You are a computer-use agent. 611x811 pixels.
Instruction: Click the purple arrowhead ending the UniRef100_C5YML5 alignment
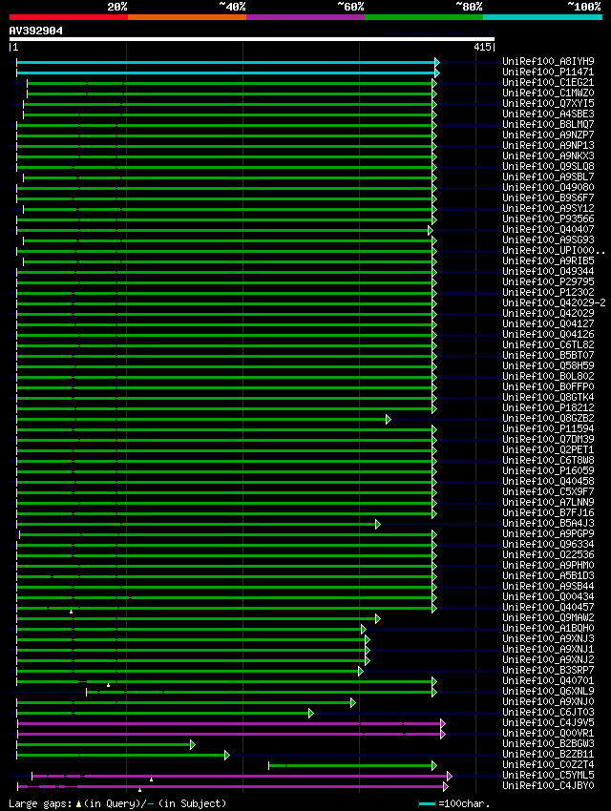[x=450, y=777]
